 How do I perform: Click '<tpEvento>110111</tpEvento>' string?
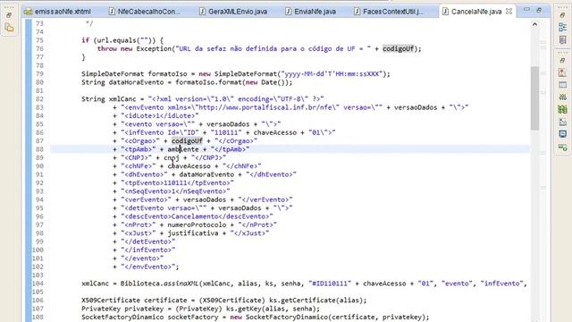(x=177, y=182)
